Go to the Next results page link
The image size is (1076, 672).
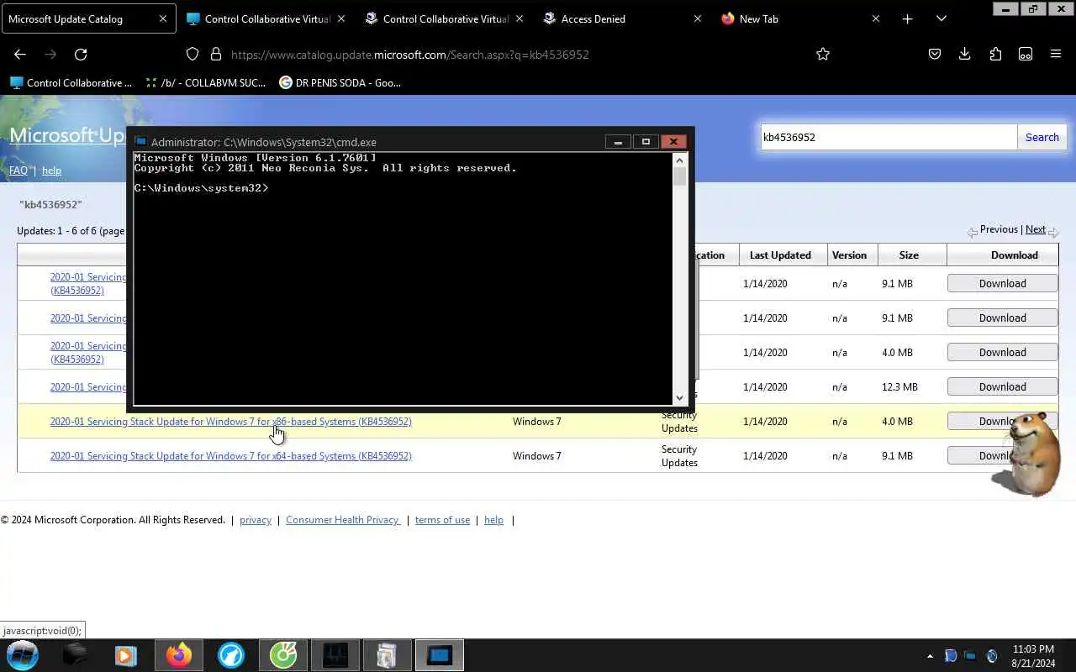tap(1036, 229)
